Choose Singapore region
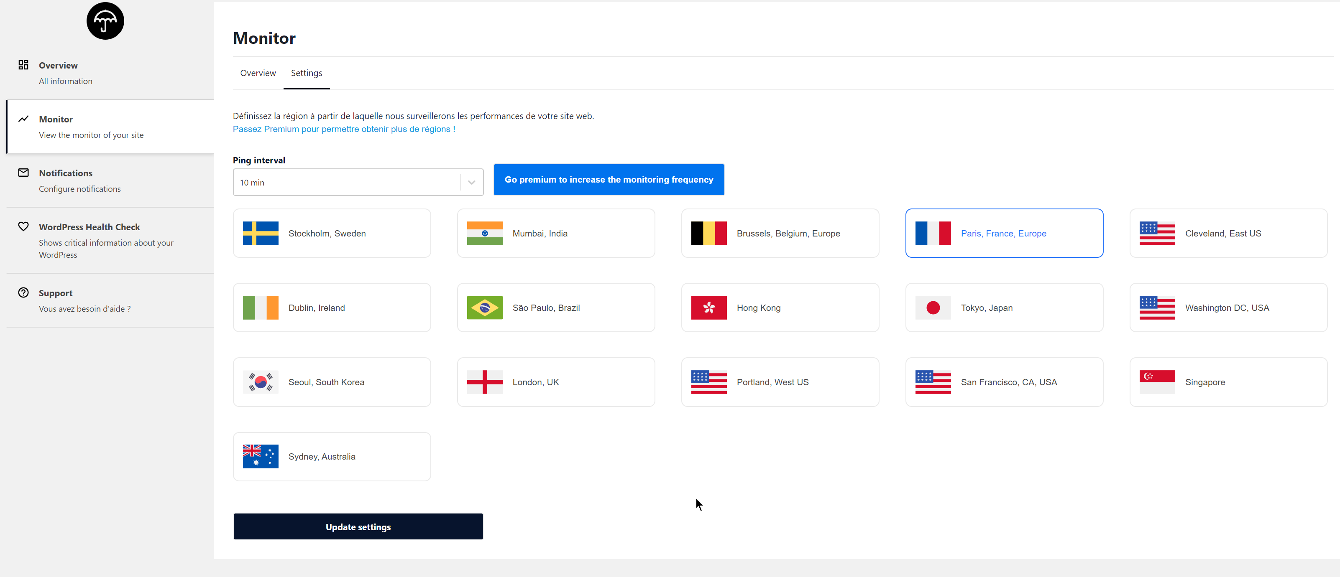Image resolution: width=1340 pixels, height=577 pixels. point(1229,382)
